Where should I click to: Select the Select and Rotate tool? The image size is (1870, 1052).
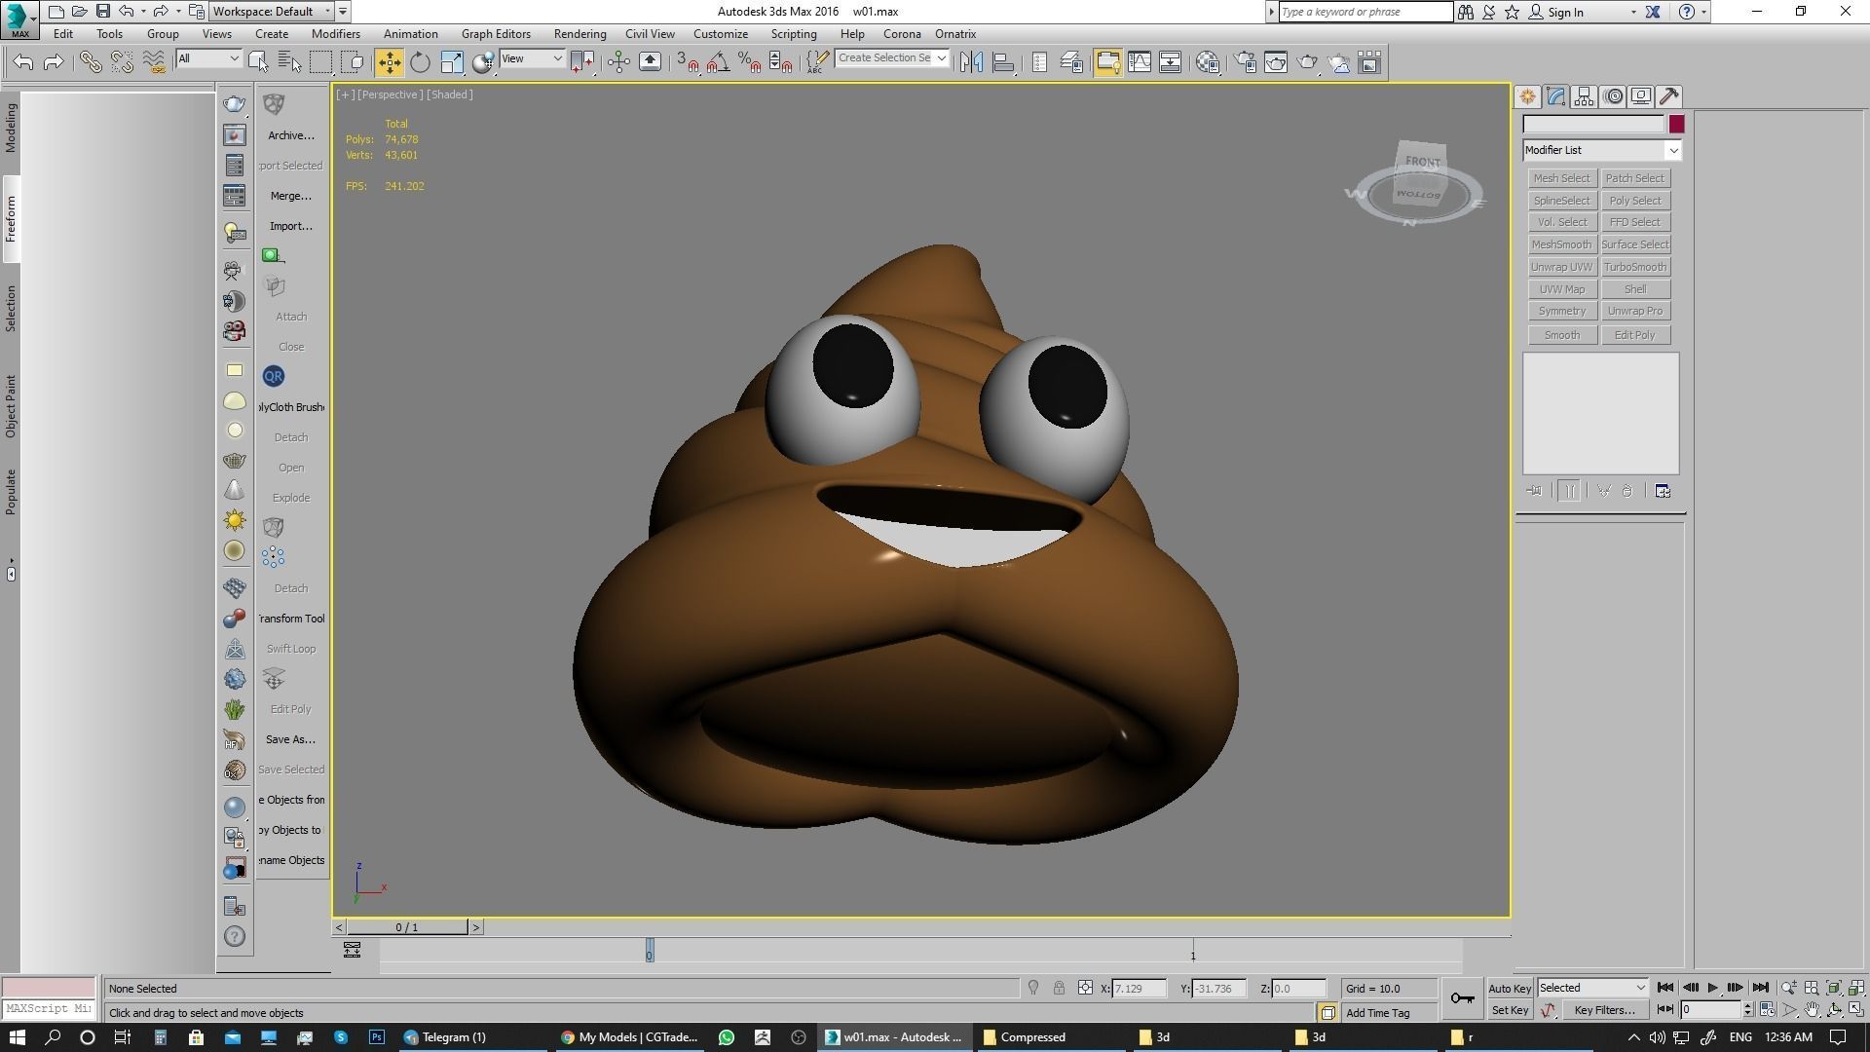click(420, 62)
